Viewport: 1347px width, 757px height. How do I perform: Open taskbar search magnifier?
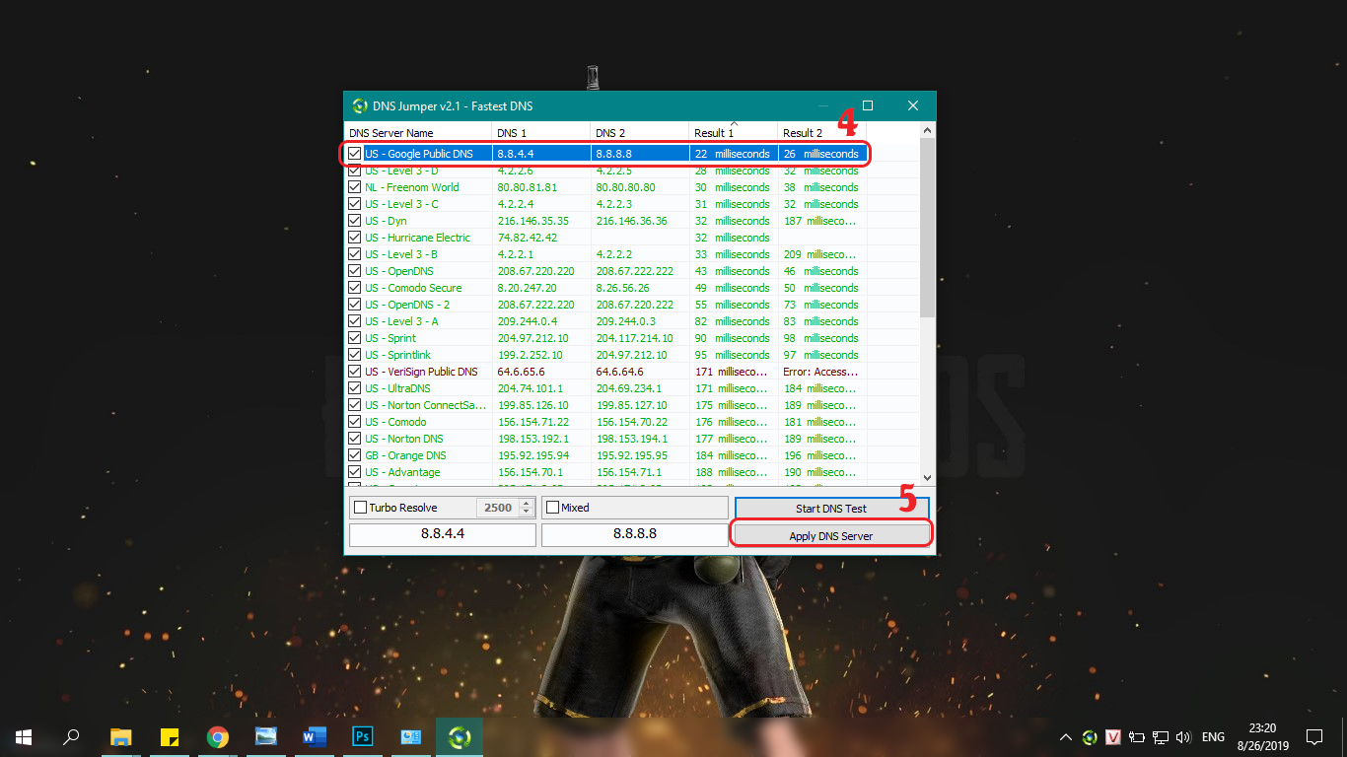[71, 736]
